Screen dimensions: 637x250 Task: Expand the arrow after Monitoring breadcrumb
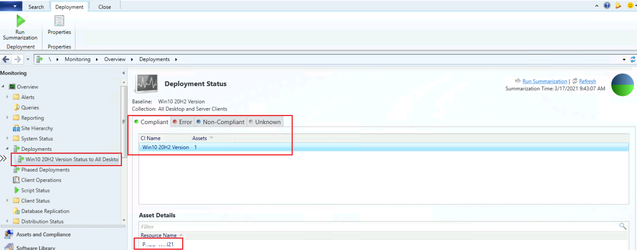point(97,59)
